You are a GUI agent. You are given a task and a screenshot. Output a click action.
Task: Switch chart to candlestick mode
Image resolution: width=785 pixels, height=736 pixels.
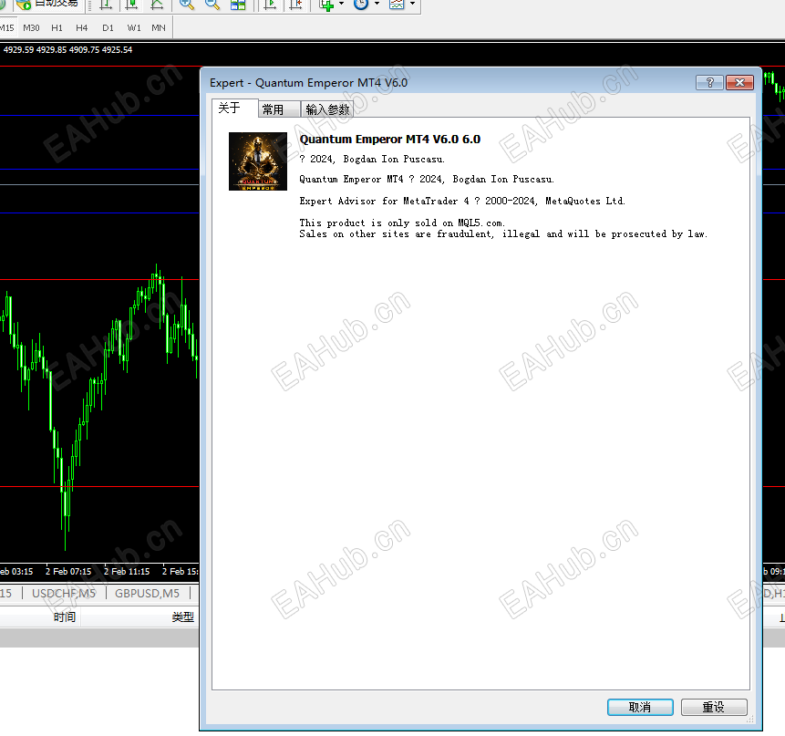click(131, 5)
